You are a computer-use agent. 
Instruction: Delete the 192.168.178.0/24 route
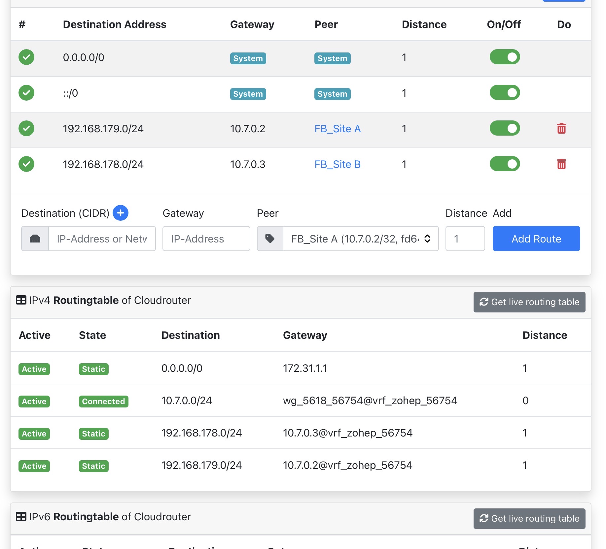(561, 164)
